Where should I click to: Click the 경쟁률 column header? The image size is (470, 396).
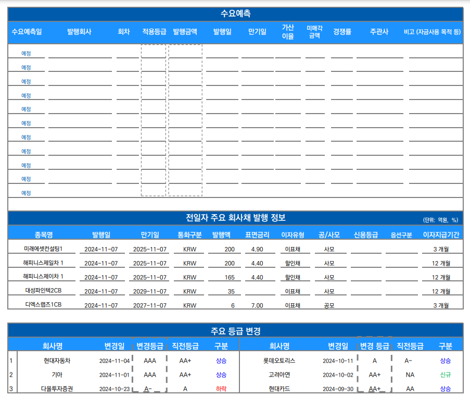[x=342, y=32]
